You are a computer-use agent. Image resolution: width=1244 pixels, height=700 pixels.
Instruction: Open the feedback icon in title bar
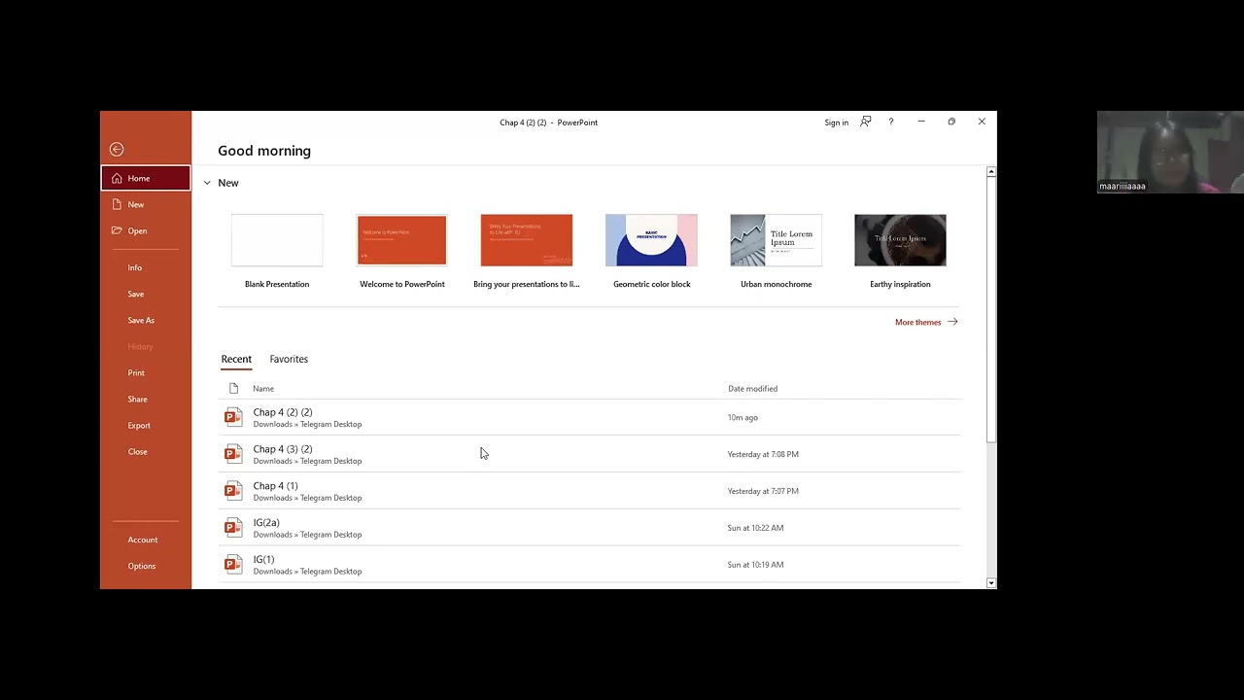coord(865,122)
